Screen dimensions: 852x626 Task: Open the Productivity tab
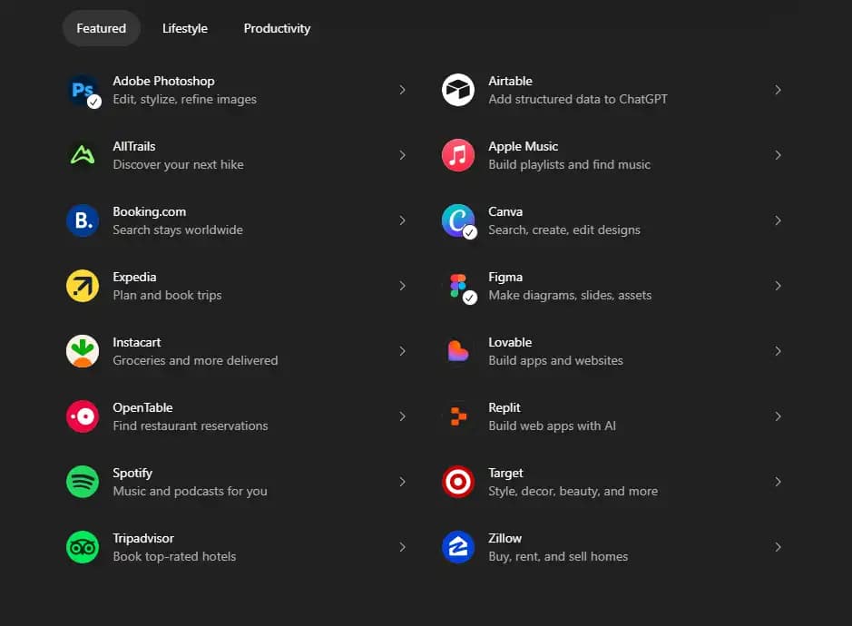pyautogui.click(x=277, y=28)
